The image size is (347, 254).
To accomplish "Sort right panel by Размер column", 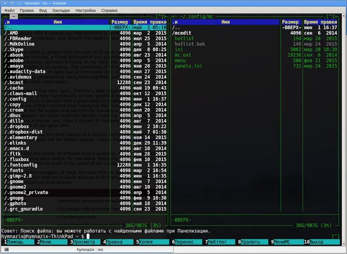I will click(x=290, y=22).
